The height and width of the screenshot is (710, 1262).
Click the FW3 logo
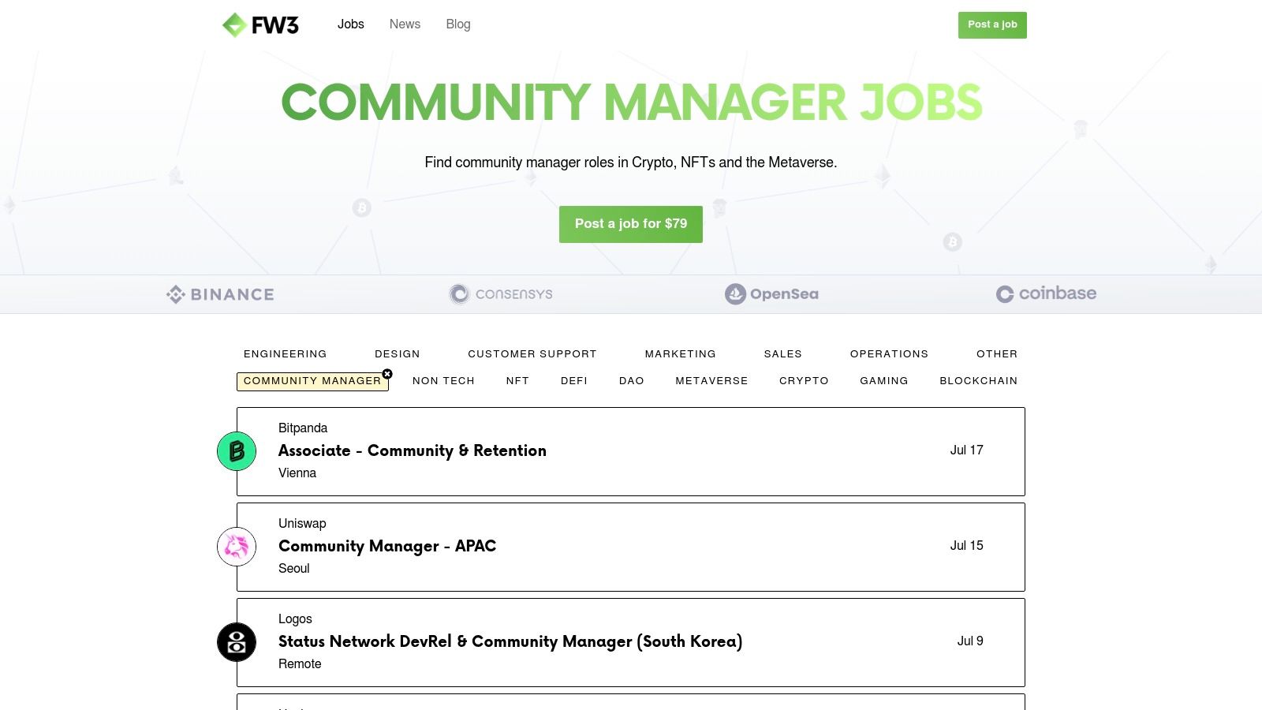[x=260, y=24]
